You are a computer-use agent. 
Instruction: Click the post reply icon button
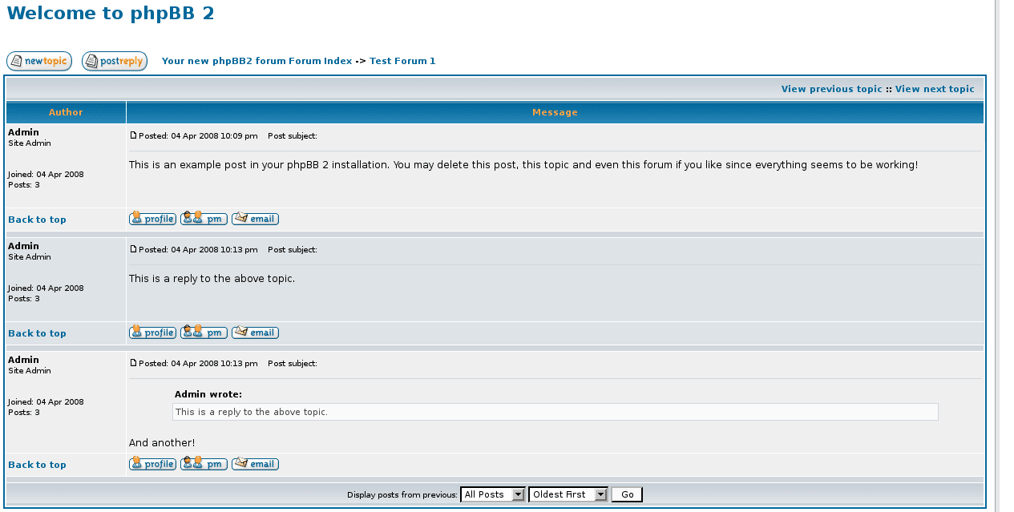pos(115,62)
